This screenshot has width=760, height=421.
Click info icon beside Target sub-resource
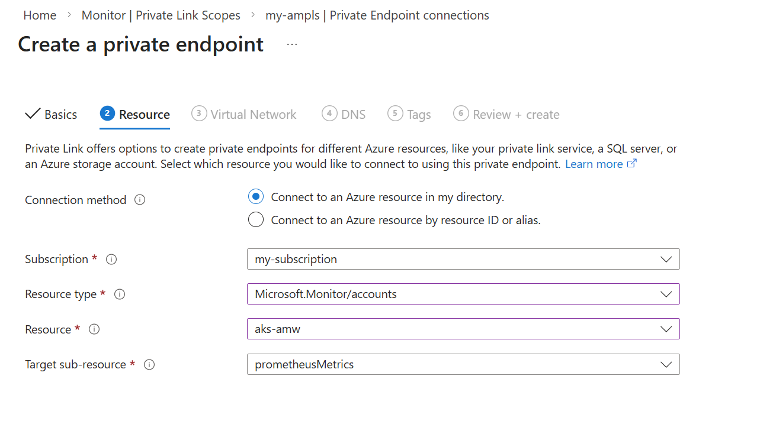pos(149,364)
